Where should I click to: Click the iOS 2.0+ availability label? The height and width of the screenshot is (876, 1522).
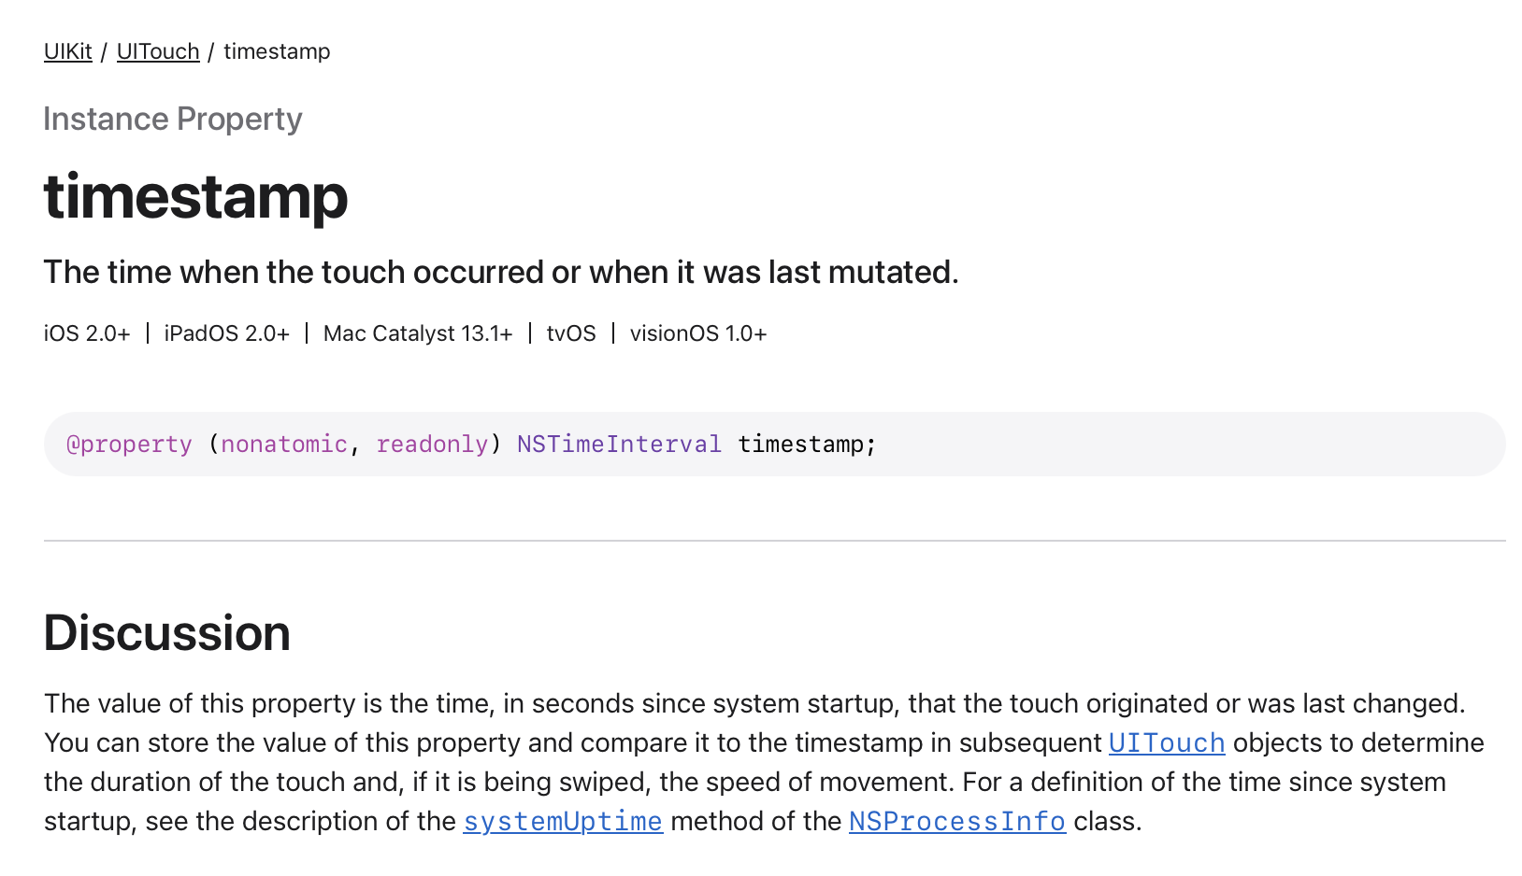pos(87,333)
